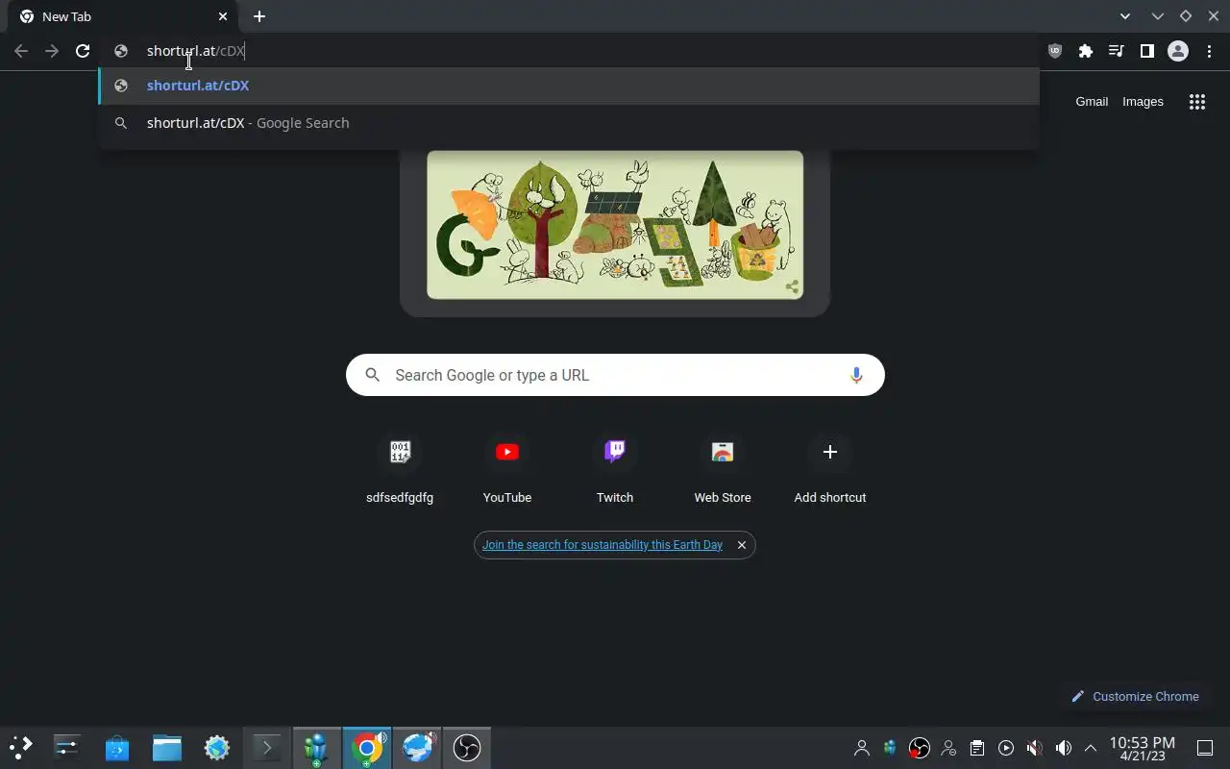Choose the shorturl.at/cDX Google Search suggestion
Screen dimensions: 1230x769
pyautogui.click(x=569, y=123)
